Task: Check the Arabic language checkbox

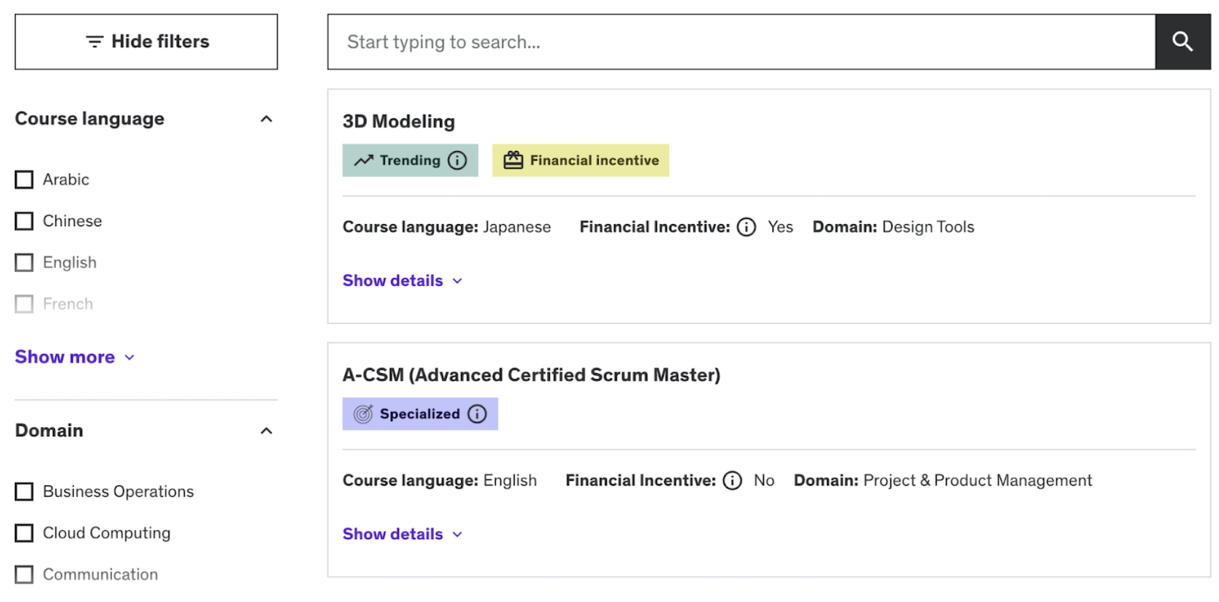Action: (24, 179)
